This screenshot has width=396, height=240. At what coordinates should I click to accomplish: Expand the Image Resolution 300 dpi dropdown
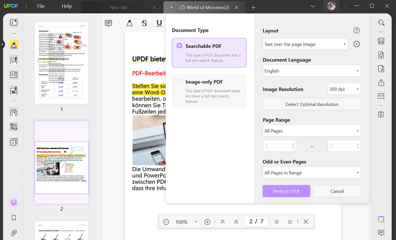point(345,89)
